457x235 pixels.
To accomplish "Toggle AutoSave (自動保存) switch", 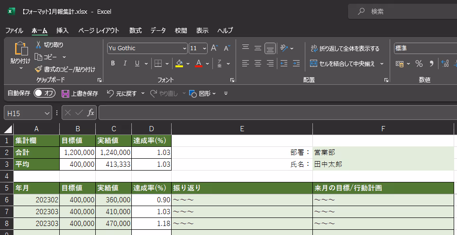I will (x=45, y=93).
